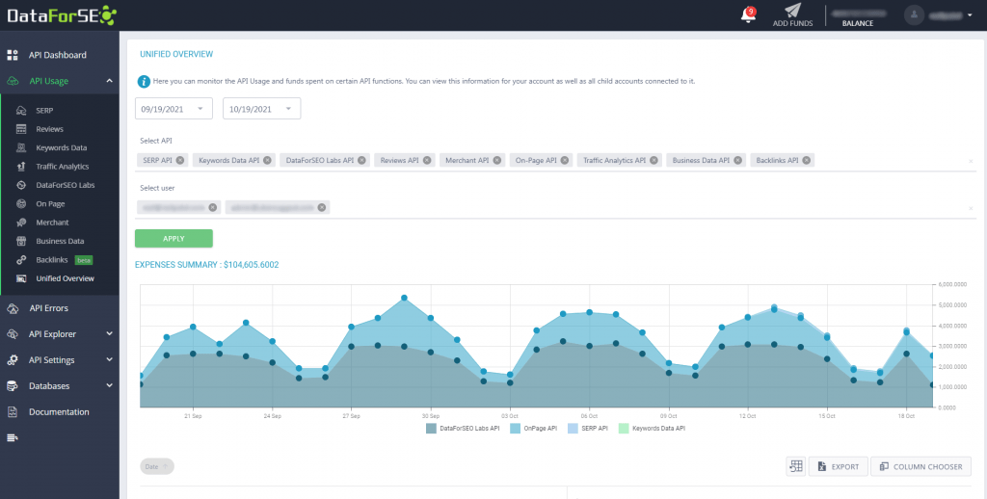Click the Unified Overview page heading
Viewport: 987px width, 499px height.
tap(176, 54)
